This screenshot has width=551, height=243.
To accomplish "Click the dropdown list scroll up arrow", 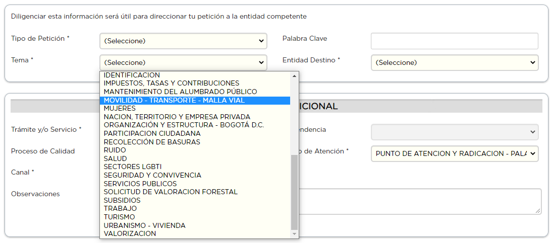I will pyautogui.click(x=295, y=75).
